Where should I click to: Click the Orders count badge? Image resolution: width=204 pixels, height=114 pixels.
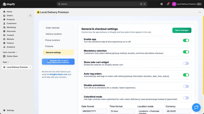[x=30, y=15]
